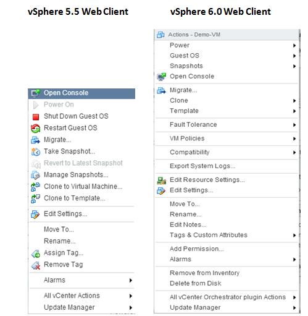Click the Clone to Virtual Machine icon
The width and height of the screenshot is (308, 316).
click(35, 187)
